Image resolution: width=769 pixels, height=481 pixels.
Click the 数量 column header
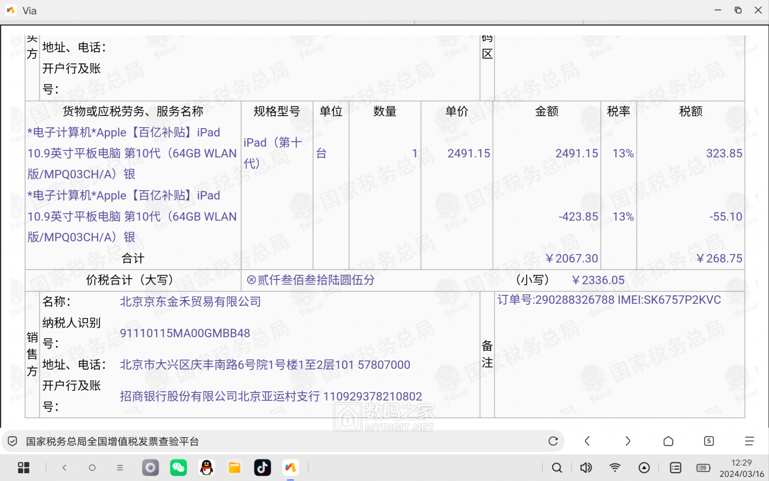[x=385, y=111]
